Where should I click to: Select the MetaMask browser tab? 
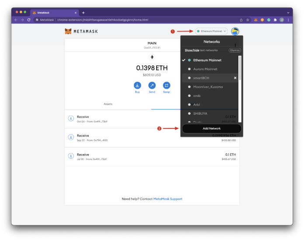click(54, 13)
